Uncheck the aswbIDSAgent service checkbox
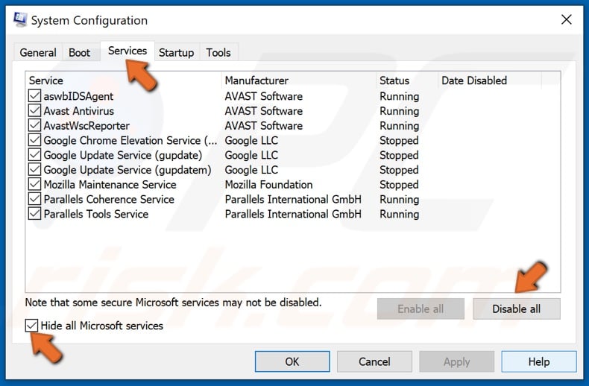 click(34, 95)
